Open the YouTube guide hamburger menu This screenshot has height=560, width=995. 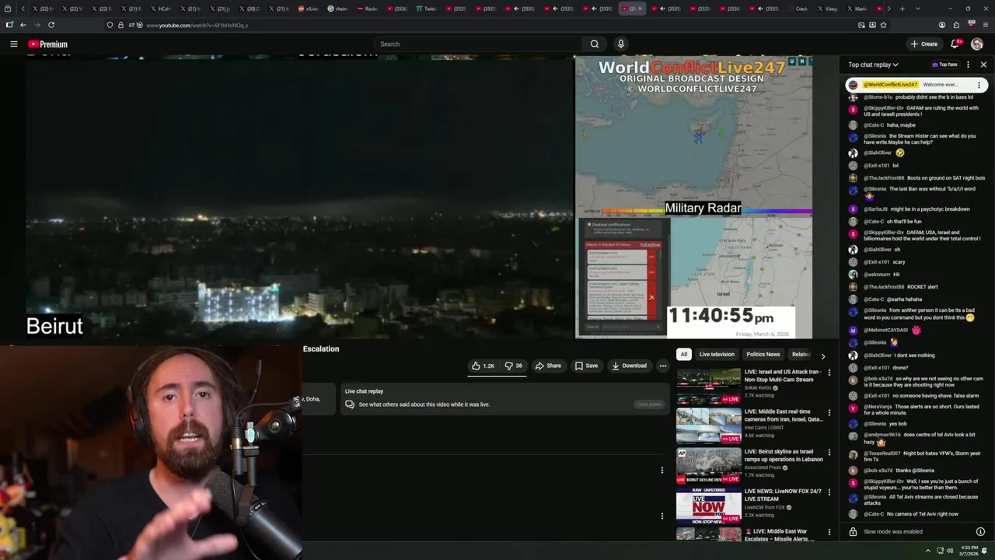pyautogui.click(x=13, y=44)
